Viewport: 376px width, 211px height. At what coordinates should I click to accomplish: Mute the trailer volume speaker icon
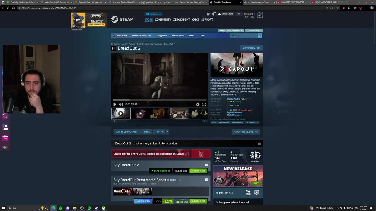(121, 104)
